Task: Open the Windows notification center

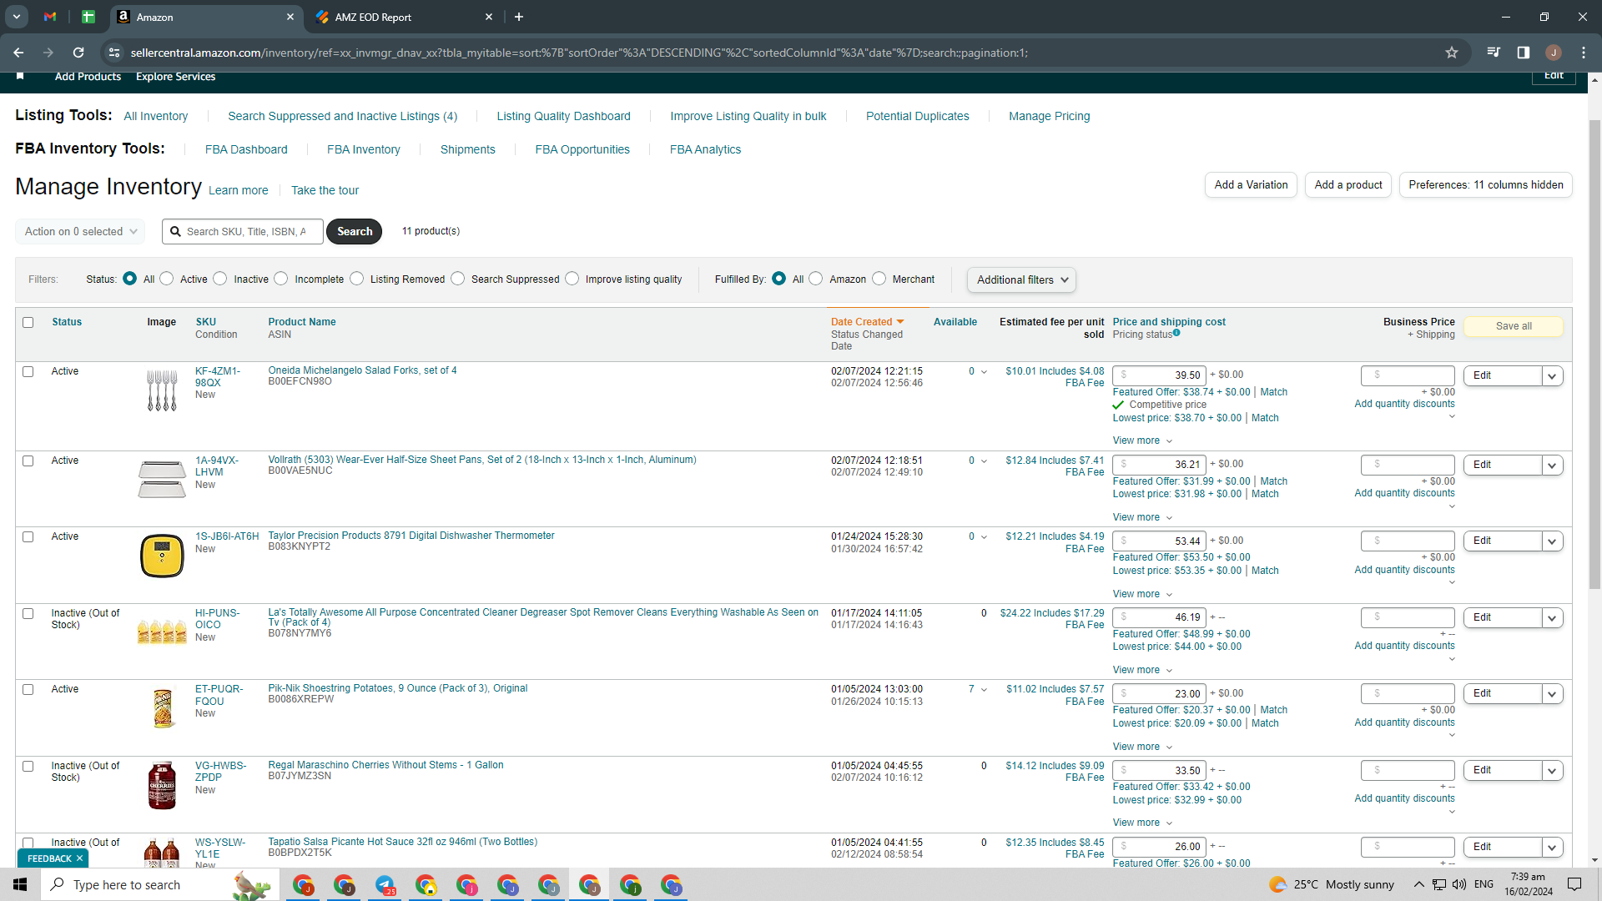Action: tap(1574, 884)
